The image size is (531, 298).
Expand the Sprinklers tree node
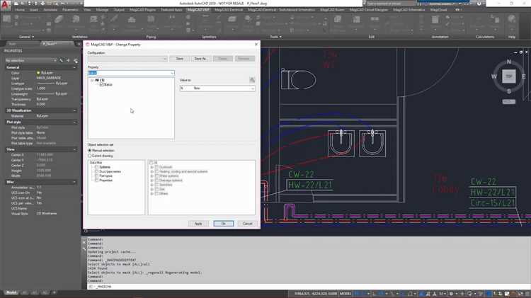[x=152, y=185]
